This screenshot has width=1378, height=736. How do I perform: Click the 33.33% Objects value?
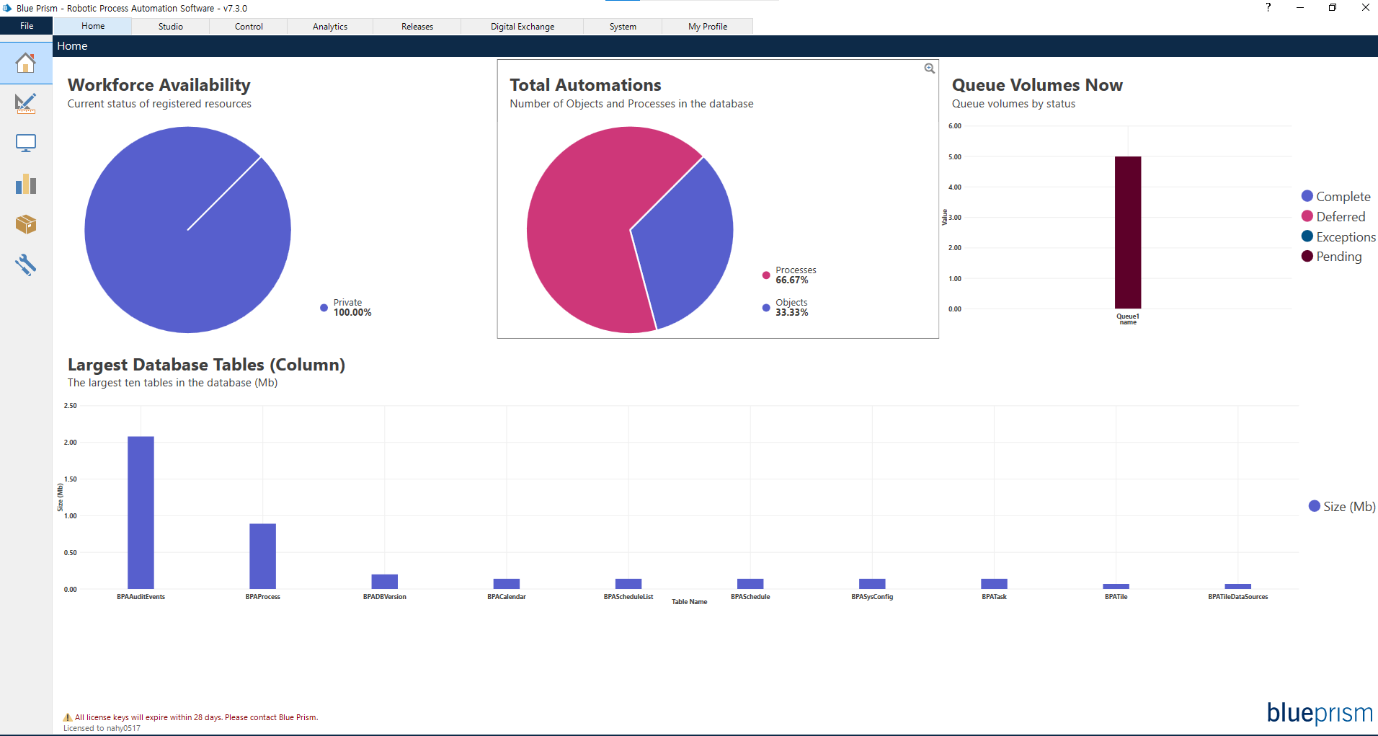pyautogui.click(x=791, y=313)
